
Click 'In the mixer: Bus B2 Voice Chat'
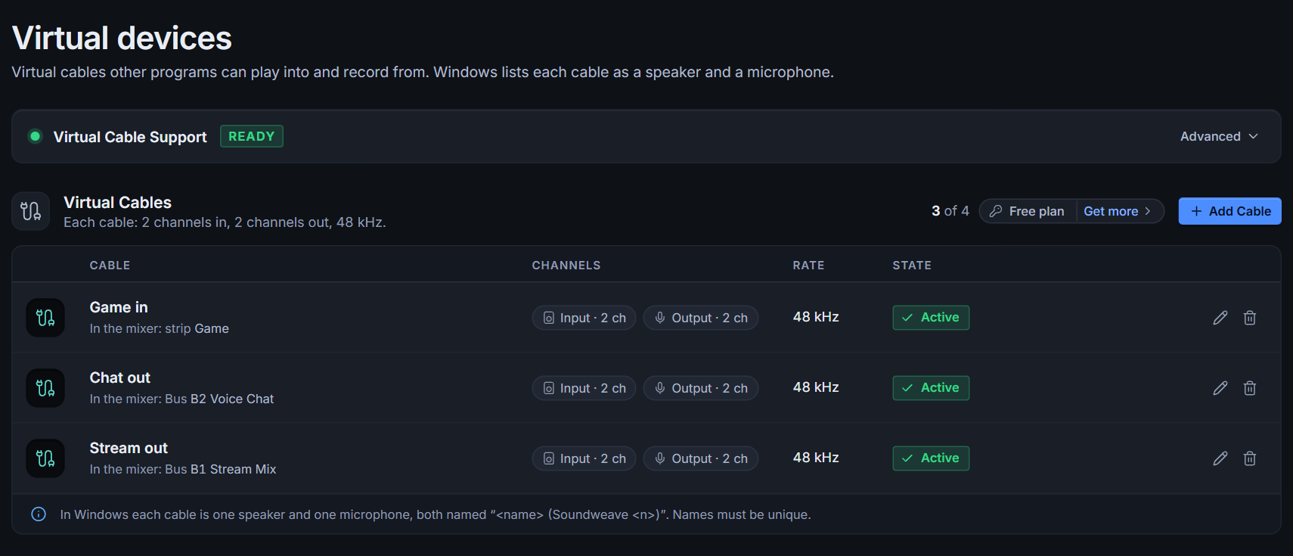pyautogui.click(x=181, y=399)
